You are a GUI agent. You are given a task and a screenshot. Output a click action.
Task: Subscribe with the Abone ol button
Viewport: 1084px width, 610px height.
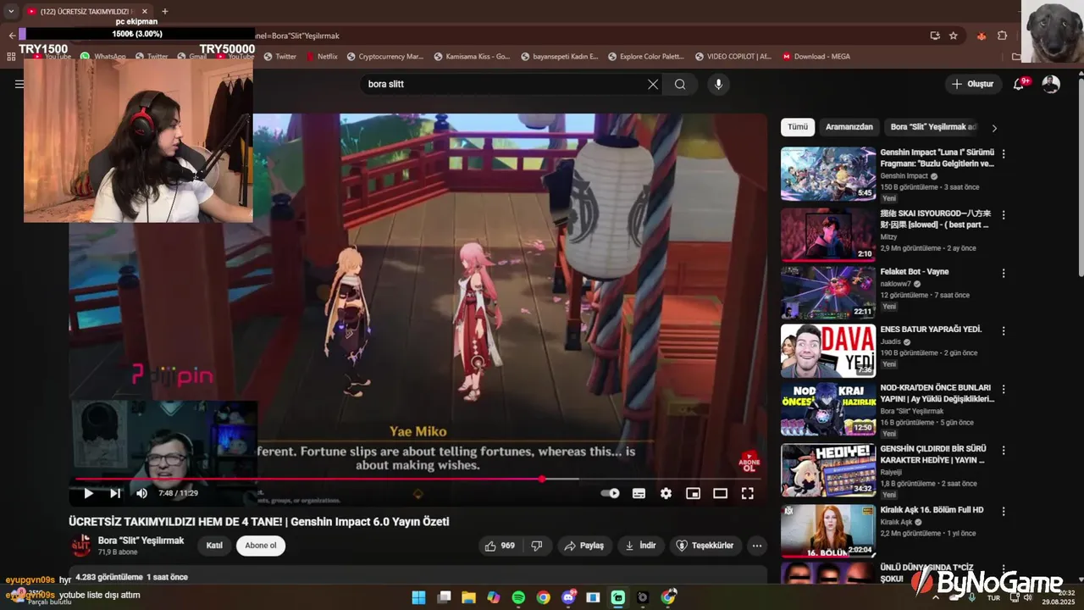(x=261, y=546)
